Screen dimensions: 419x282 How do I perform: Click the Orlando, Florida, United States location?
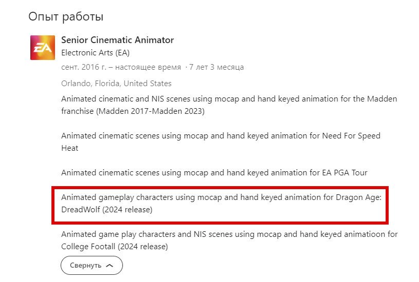[x=116, y=84]
